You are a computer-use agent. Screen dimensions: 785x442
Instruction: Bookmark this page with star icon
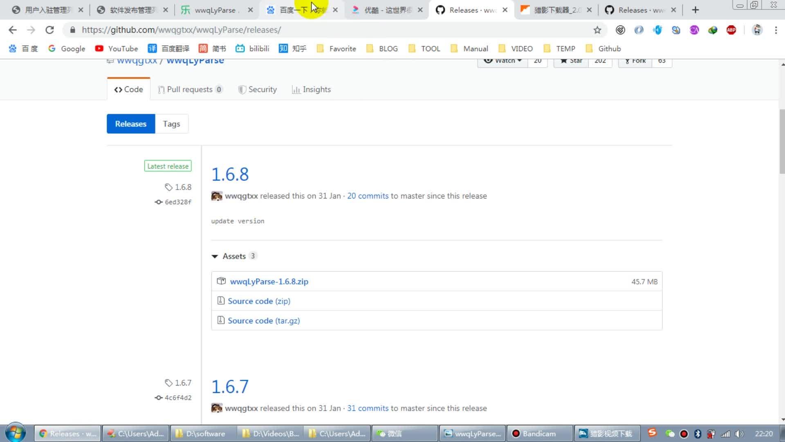(597, 30)
